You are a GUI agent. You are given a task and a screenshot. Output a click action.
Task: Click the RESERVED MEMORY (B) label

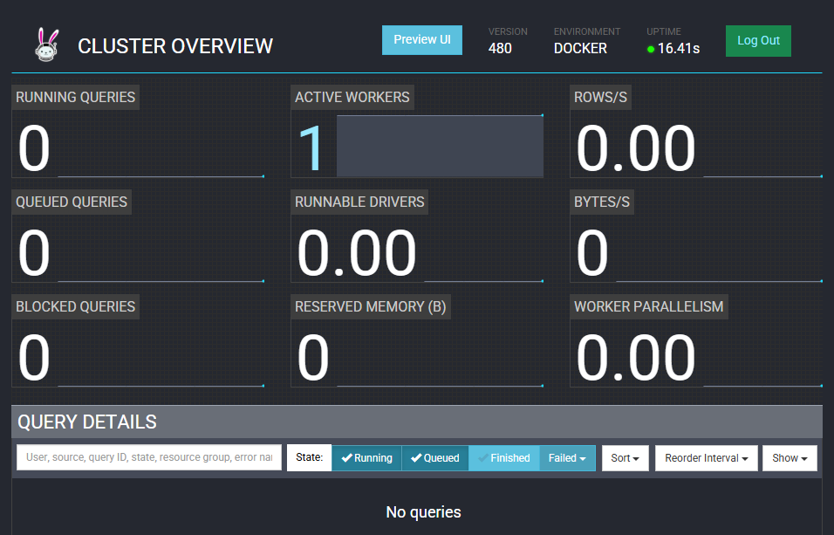[371, 306]
